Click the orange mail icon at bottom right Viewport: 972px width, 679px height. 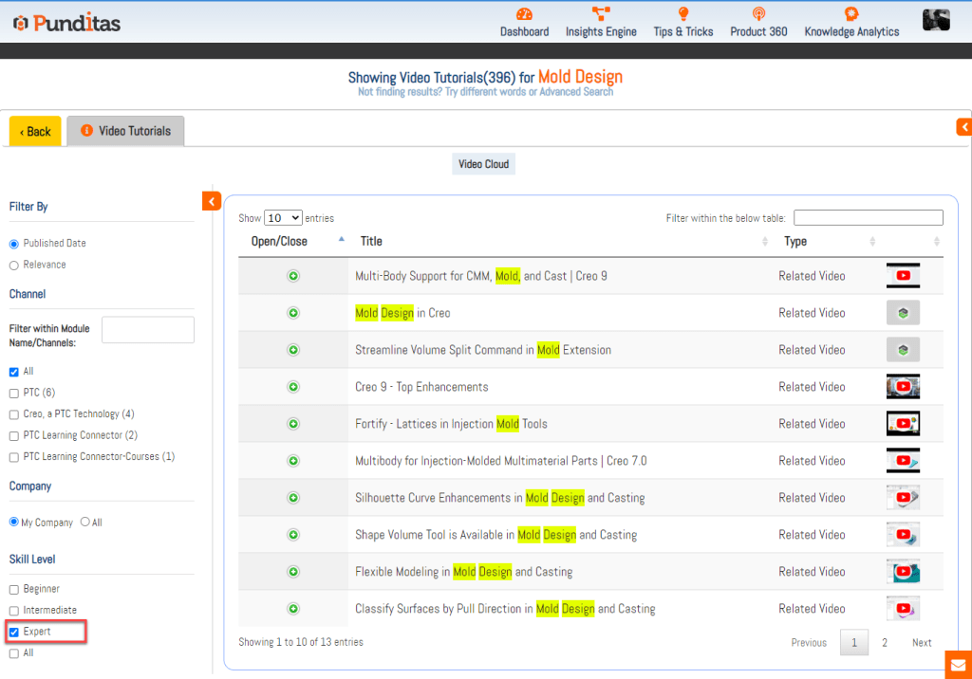pos(958,665)
